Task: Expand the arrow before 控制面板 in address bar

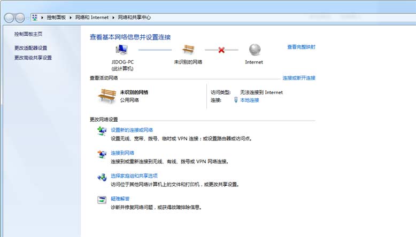Action: (x=42, y=18)
